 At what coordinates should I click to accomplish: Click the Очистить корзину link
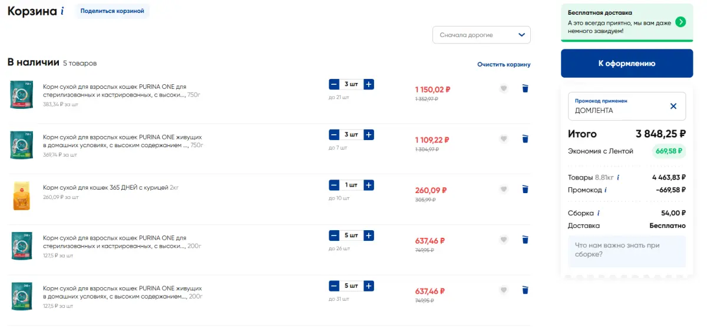click(504, 64)
